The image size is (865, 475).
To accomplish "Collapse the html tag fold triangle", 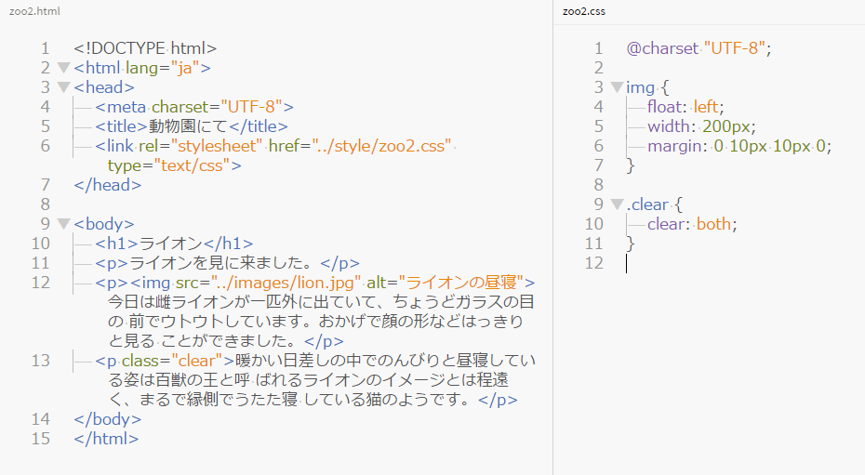I will click(x=62, y=68).
